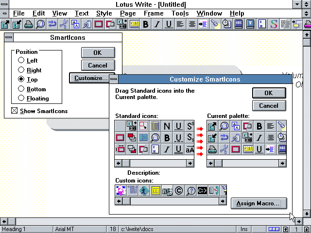
Task: Click the Assign Macro... button
Action: point(259,203)
